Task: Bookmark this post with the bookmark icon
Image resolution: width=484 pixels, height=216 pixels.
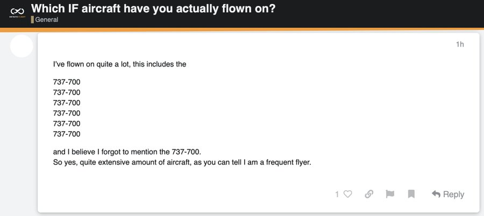Action: tap(411, 194)
